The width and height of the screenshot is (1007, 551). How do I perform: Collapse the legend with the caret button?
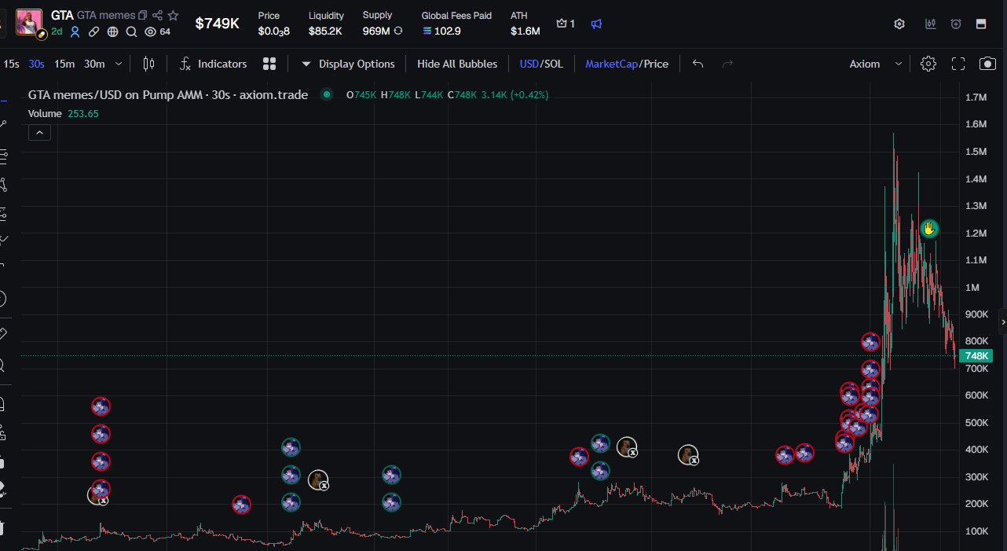[x=39, y=133]
